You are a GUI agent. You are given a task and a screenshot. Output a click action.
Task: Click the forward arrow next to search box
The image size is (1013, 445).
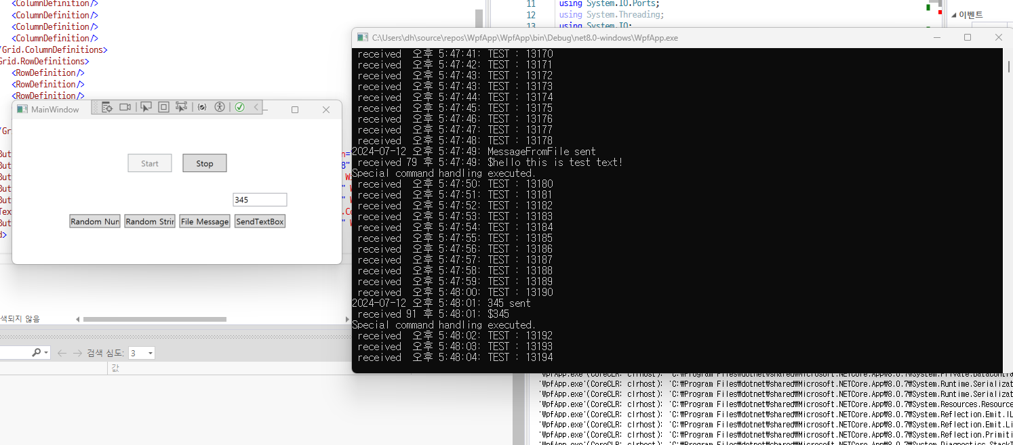point(77,353)
